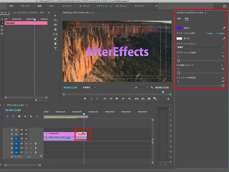
Task: Switch to the 学習 workspace
Action: click(x=11, y=6)
